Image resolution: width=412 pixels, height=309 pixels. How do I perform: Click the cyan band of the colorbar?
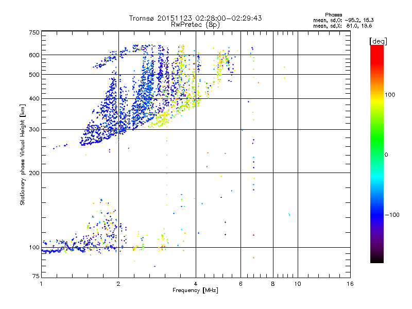(377, 177)
